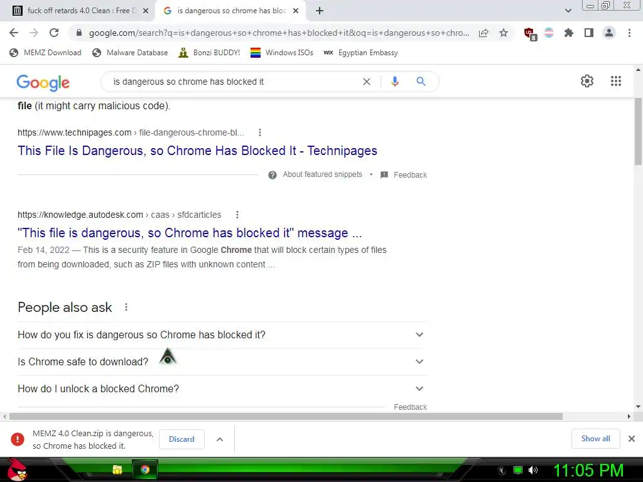This screenshot has height=482, width=643.
Task: Click the scroll-down arrow of the page scrollbar
Action: point(638,407)
